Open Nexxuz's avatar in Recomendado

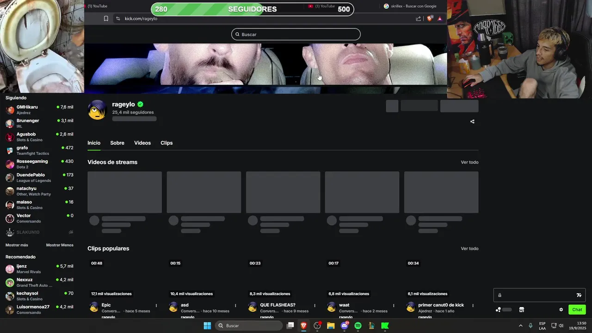point(10,283)
